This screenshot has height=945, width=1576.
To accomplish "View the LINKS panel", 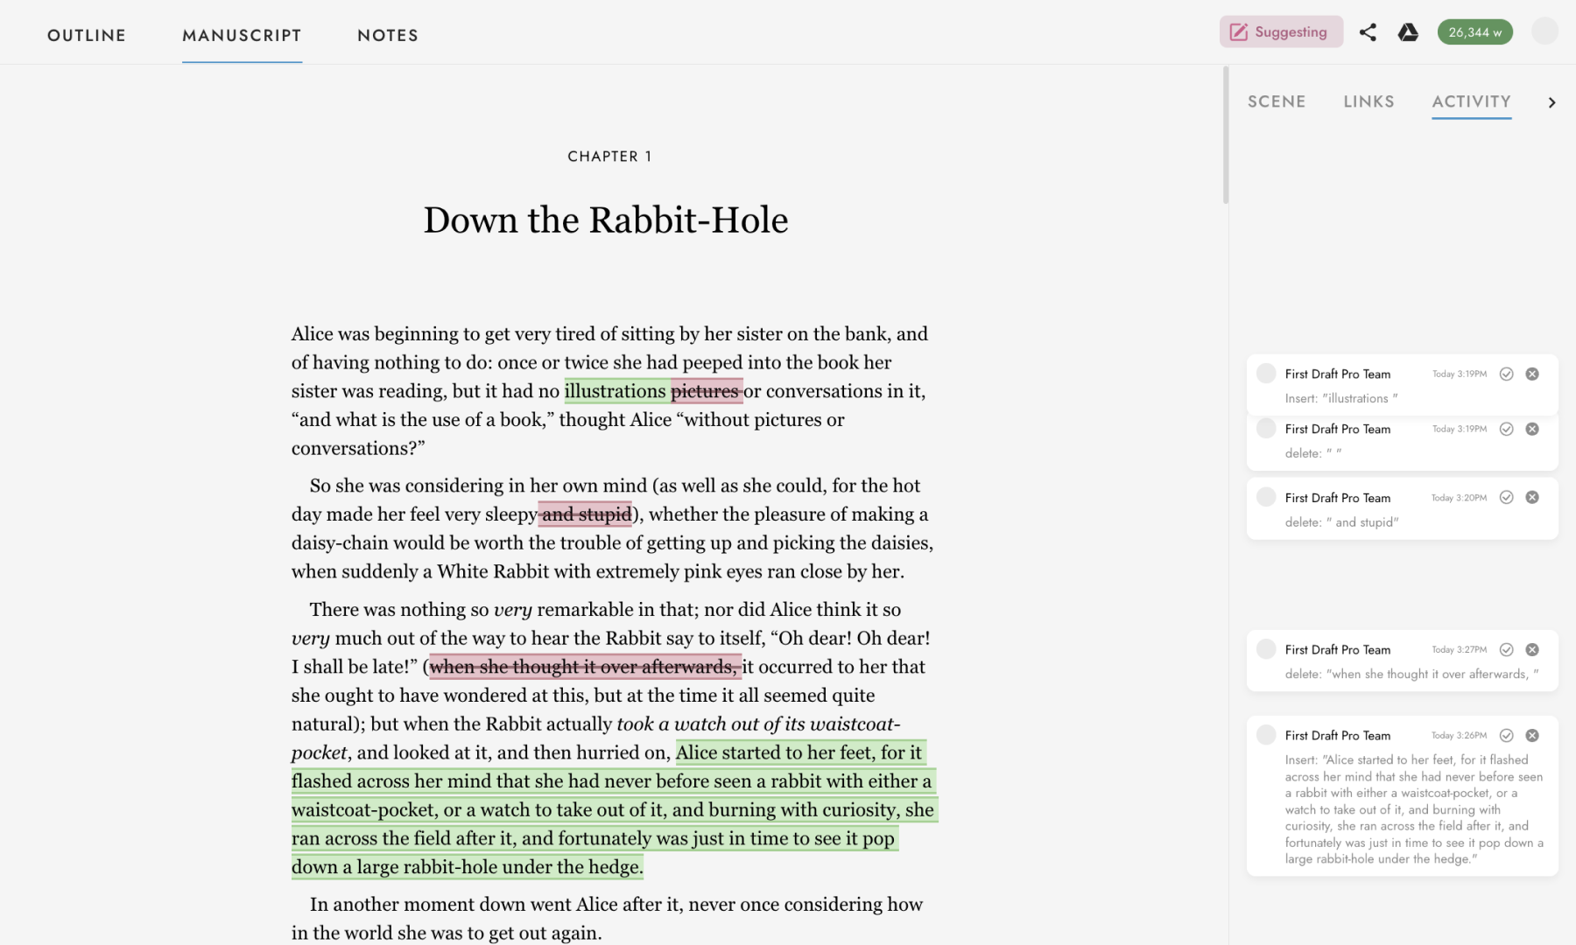I will tap(1368, 101).
